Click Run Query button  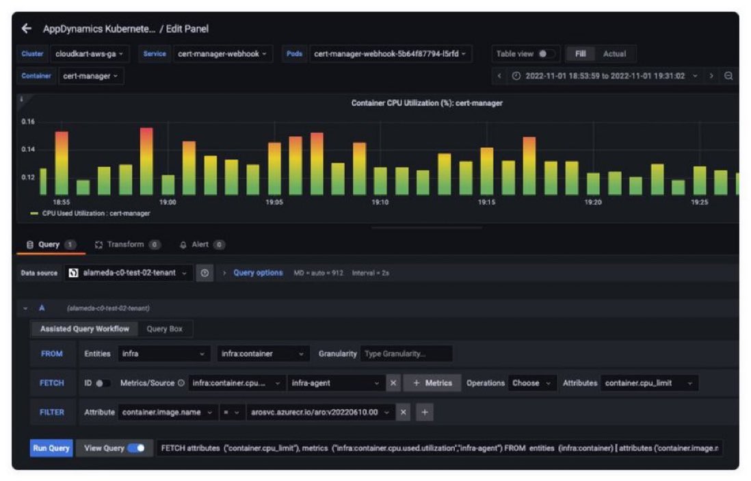point(51,448)
